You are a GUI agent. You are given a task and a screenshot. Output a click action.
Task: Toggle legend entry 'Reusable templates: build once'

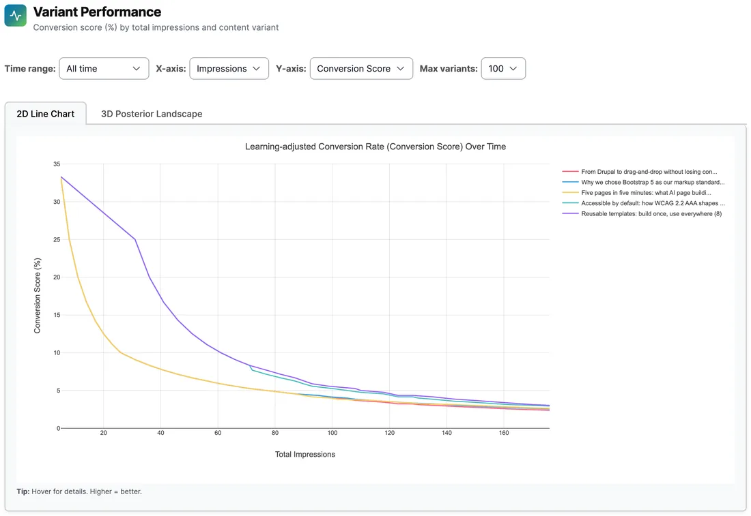click(x=642, y=214)
